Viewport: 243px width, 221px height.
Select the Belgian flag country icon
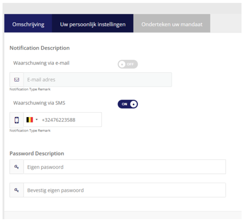click(x=30, y=120)
